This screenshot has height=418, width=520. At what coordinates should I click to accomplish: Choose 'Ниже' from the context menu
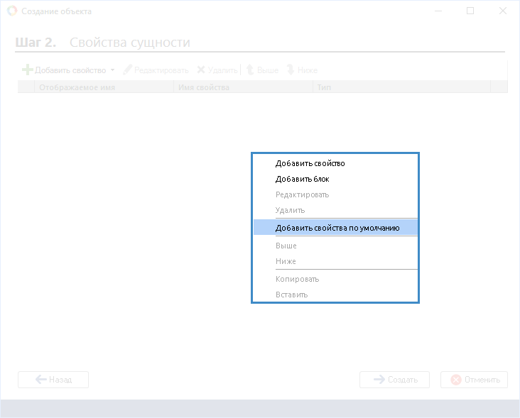click(x=286, y=261)
